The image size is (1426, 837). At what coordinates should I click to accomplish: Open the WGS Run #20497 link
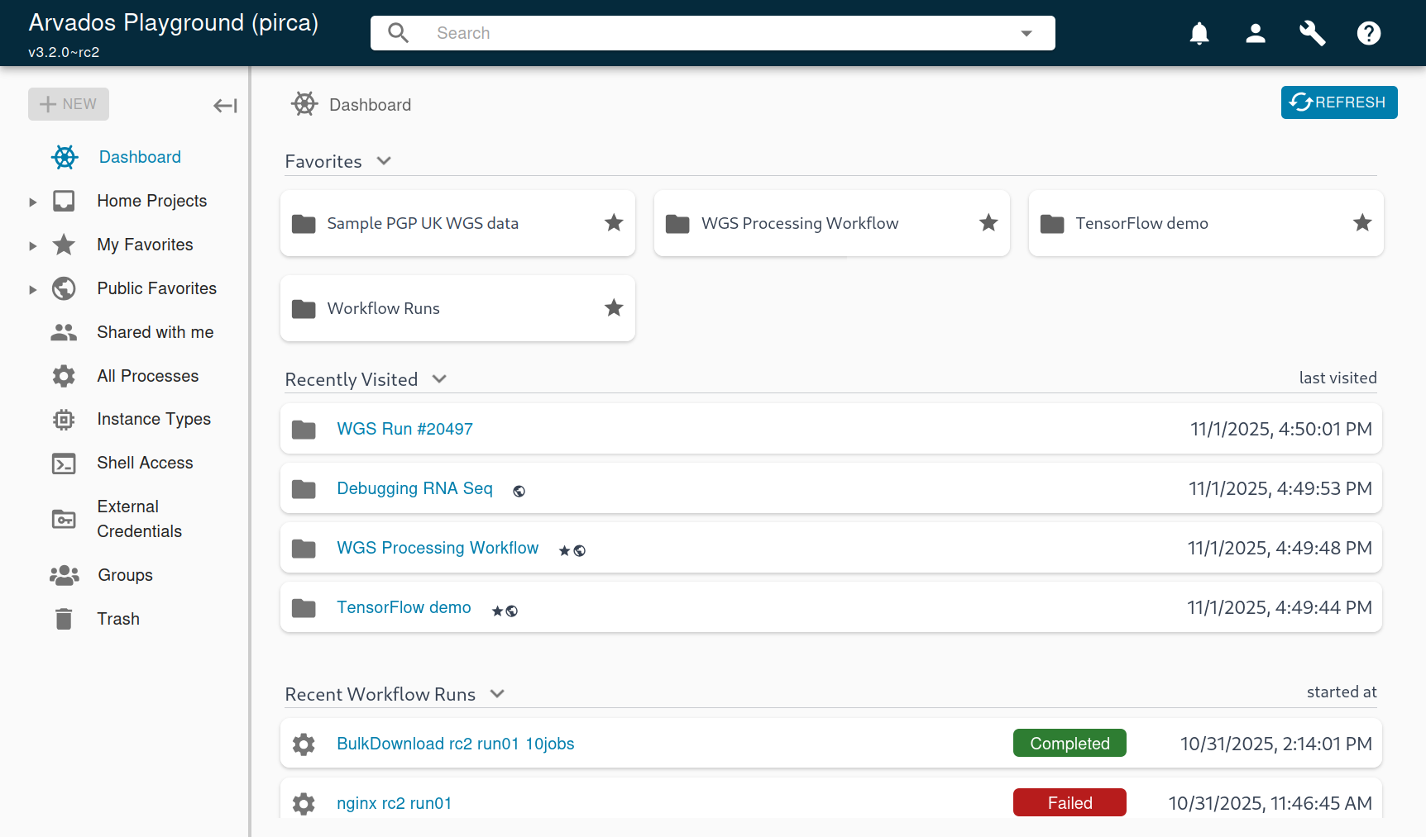pos(404,428)
